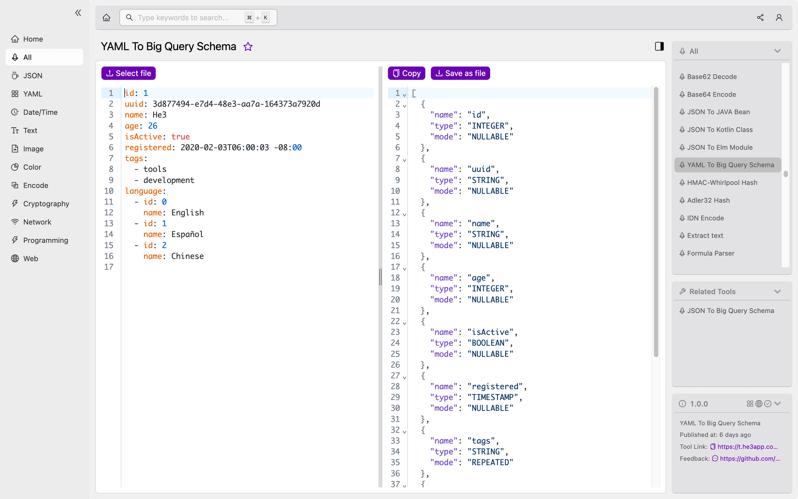The width and height of the screenshot is (798, 499).
Task: Click the Base62 Decode tool icon
Action: coord(682,77)
